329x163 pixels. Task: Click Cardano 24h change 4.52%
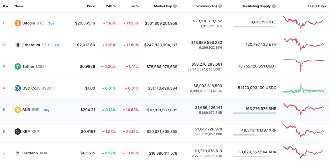click(108, 153)
